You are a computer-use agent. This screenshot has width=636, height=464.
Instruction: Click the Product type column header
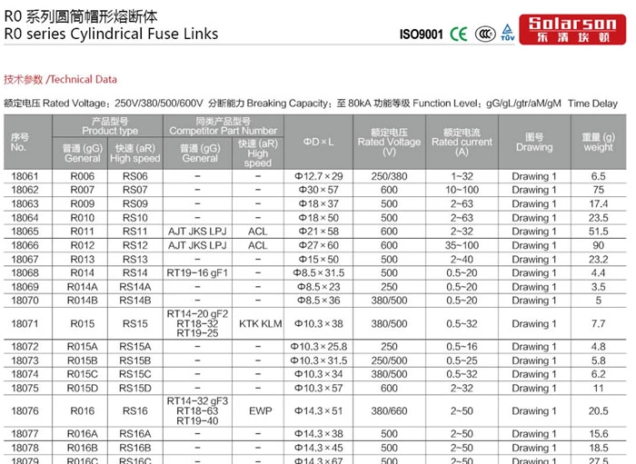110,126
